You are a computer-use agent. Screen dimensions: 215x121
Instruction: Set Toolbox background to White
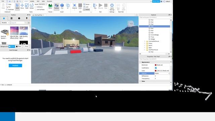(12, 46)
